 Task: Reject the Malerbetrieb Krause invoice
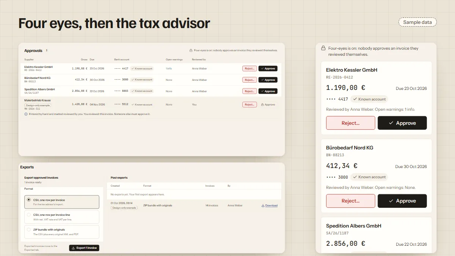pyautogui.click(x=249, y=105)
